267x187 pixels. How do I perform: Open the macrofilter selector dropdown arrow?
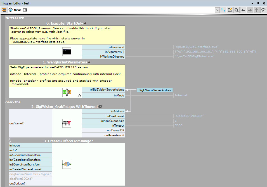[217, 10]
